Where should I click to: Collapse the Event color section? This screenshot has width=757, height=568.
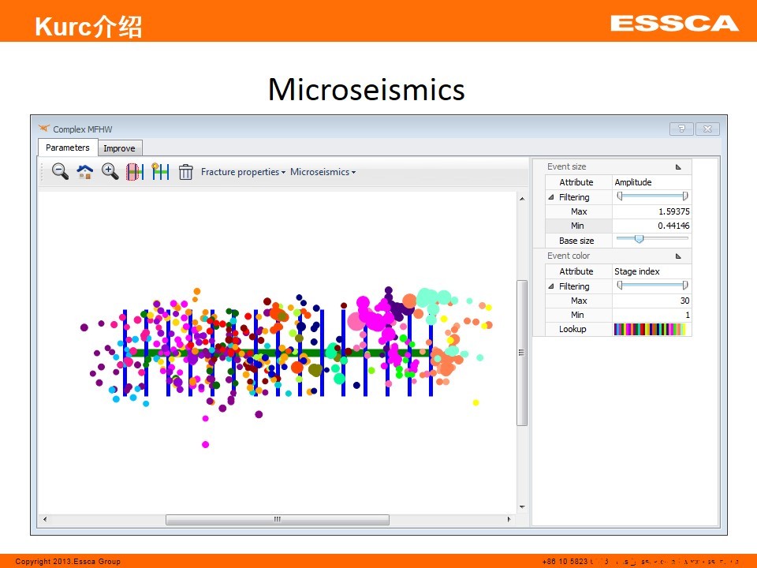click(678, 256)
